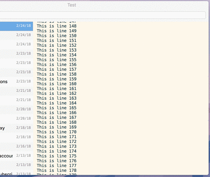Click on "This is line 175"
Viewport: 210px width, 177px height.
57,156
